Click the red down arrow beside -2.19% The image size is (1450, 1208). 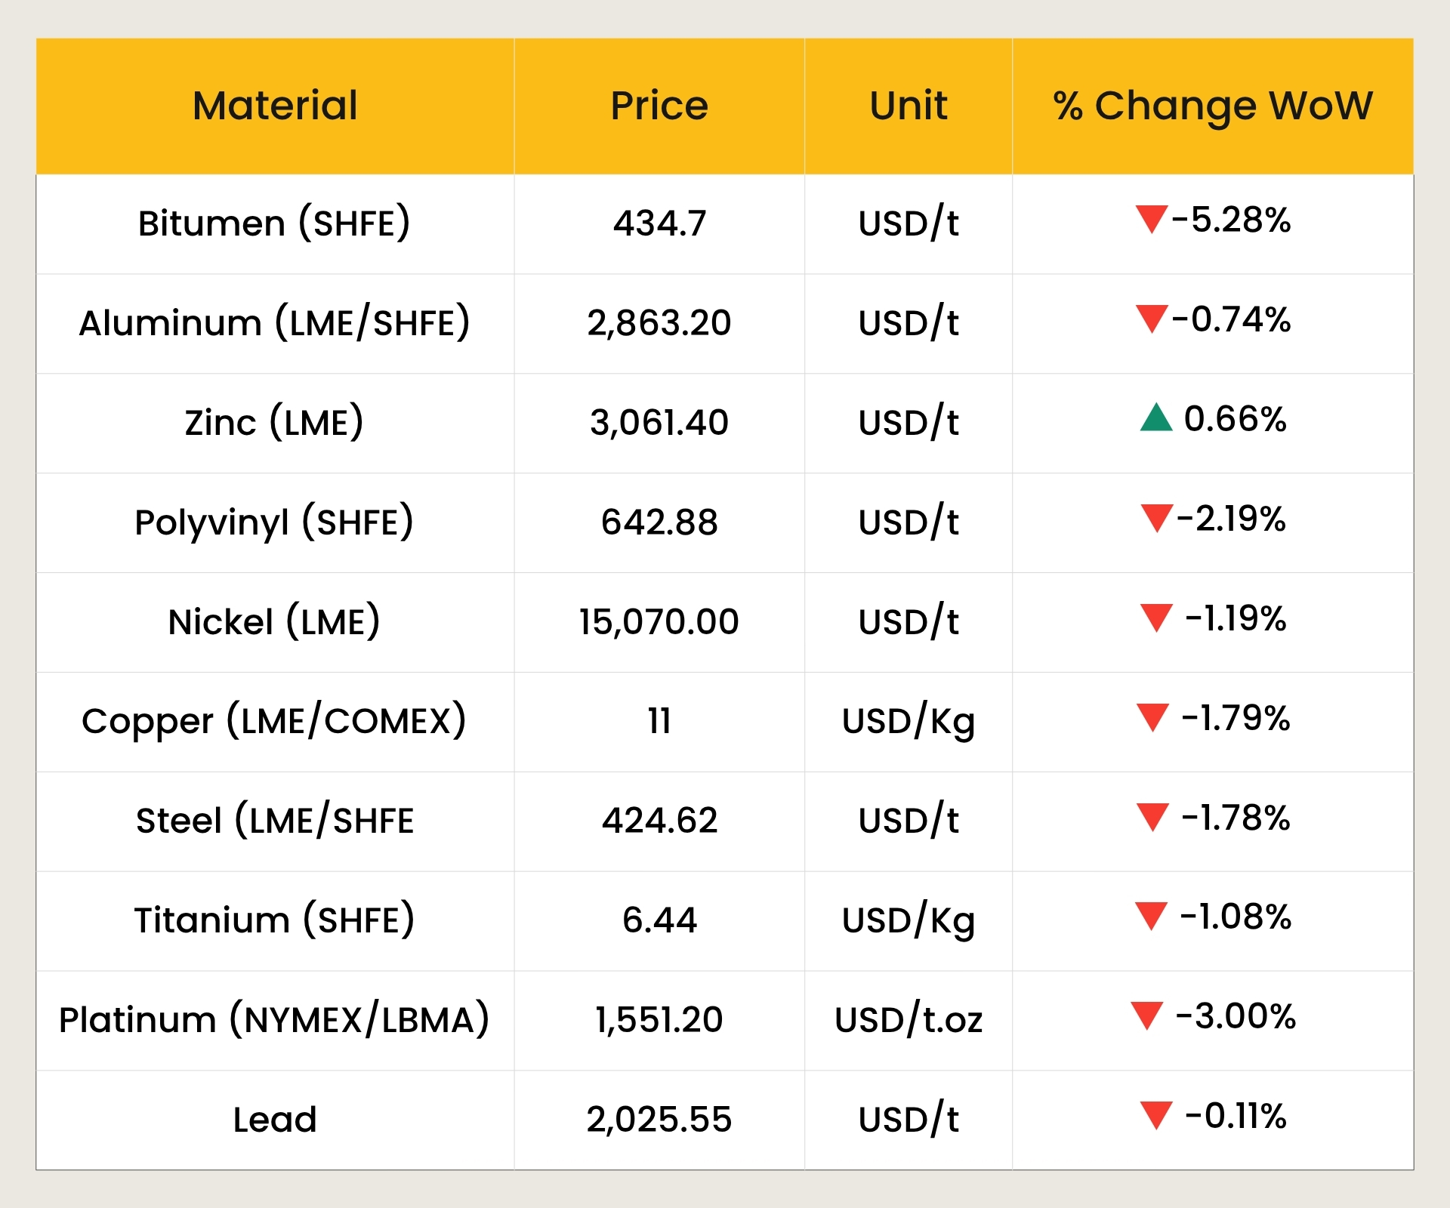[x=1156, y=516]
